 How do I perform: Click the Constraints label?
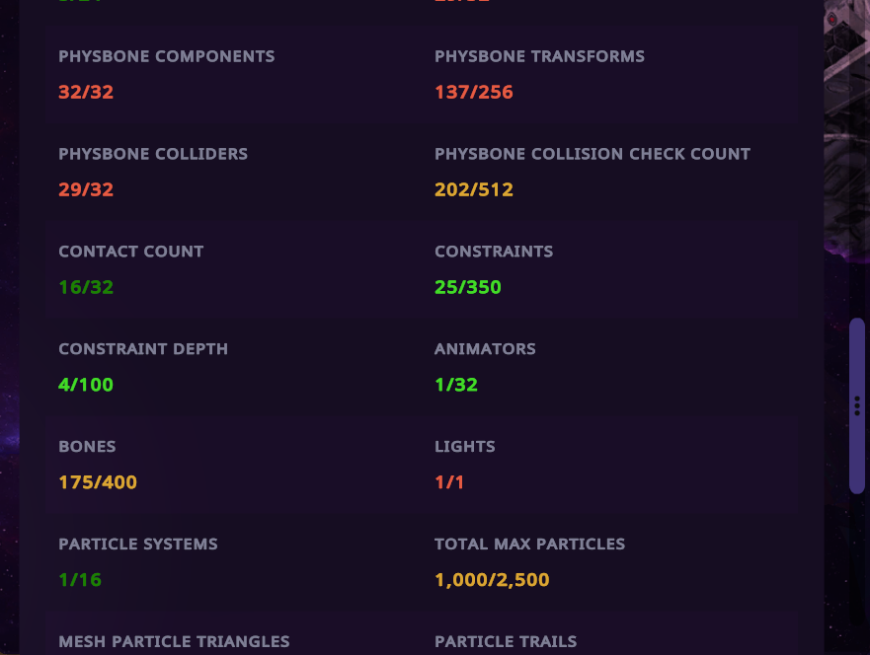coord(494,252)
